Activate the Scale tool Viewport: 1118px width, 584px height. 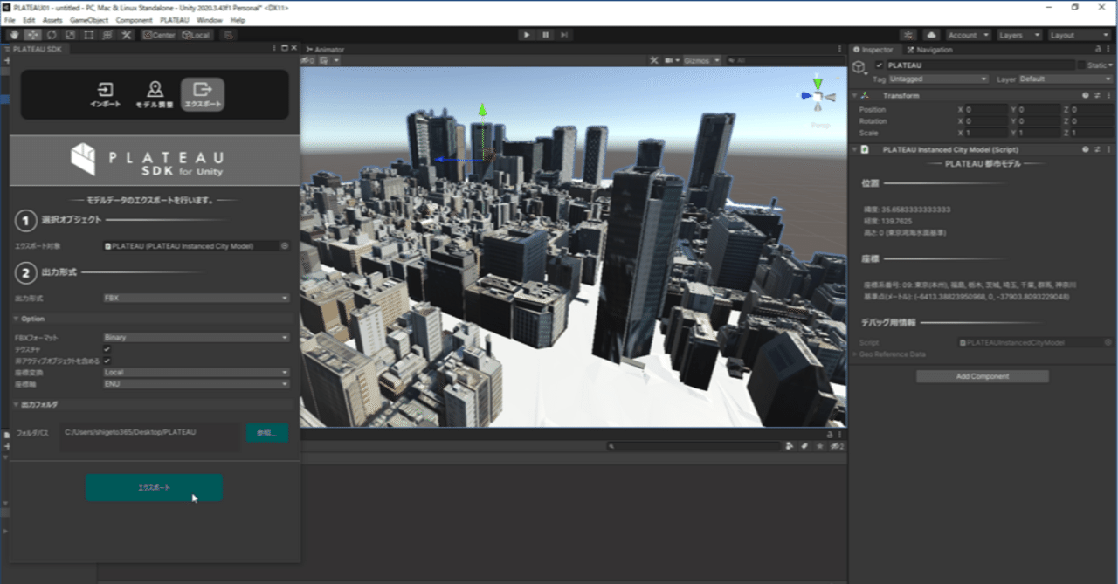coord(71,34)
